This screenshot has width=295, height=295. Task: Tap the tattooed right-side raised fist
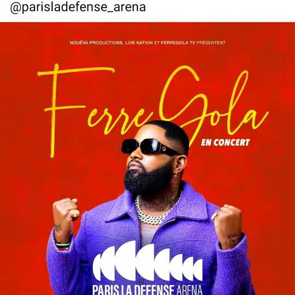pyautogui.click(x=228, y=226)
